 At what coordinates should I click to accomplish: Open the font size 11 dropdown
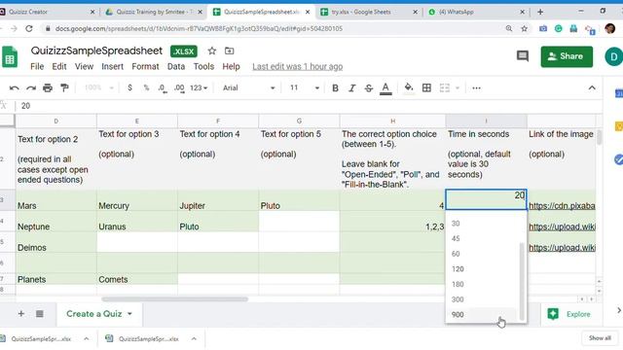click(x=305, y=87)
